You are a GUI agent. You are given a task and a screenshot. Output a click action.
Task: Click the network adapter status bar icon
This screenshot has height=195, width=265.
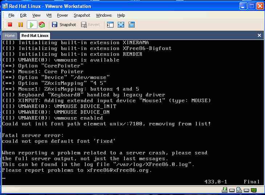tap(225, 190)
